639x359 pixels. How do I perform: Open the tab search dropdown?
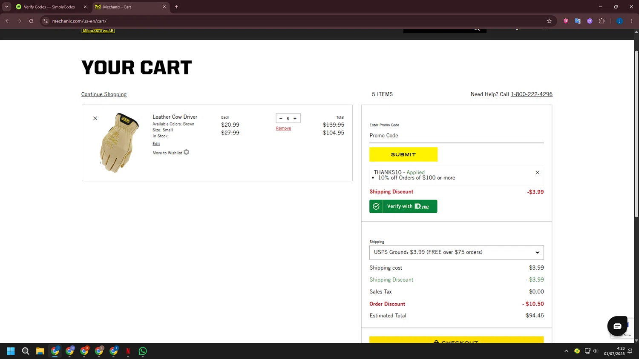[6, 7]
